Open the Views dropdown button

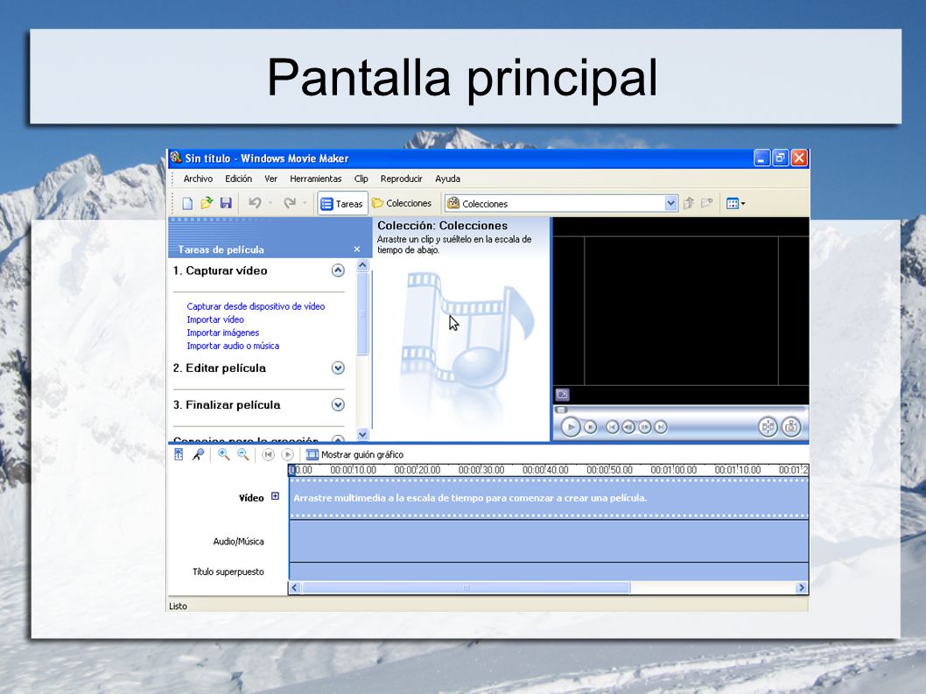coord(734,204)
